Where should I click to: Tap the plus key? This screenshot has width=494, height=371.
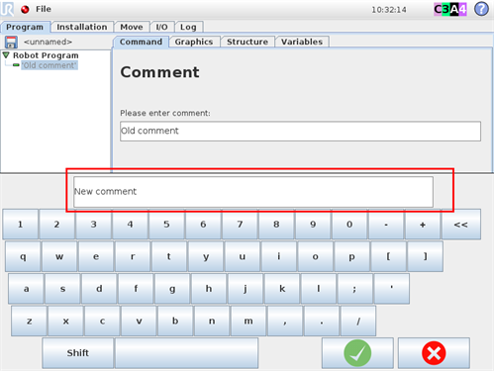[x=424, y=225]
